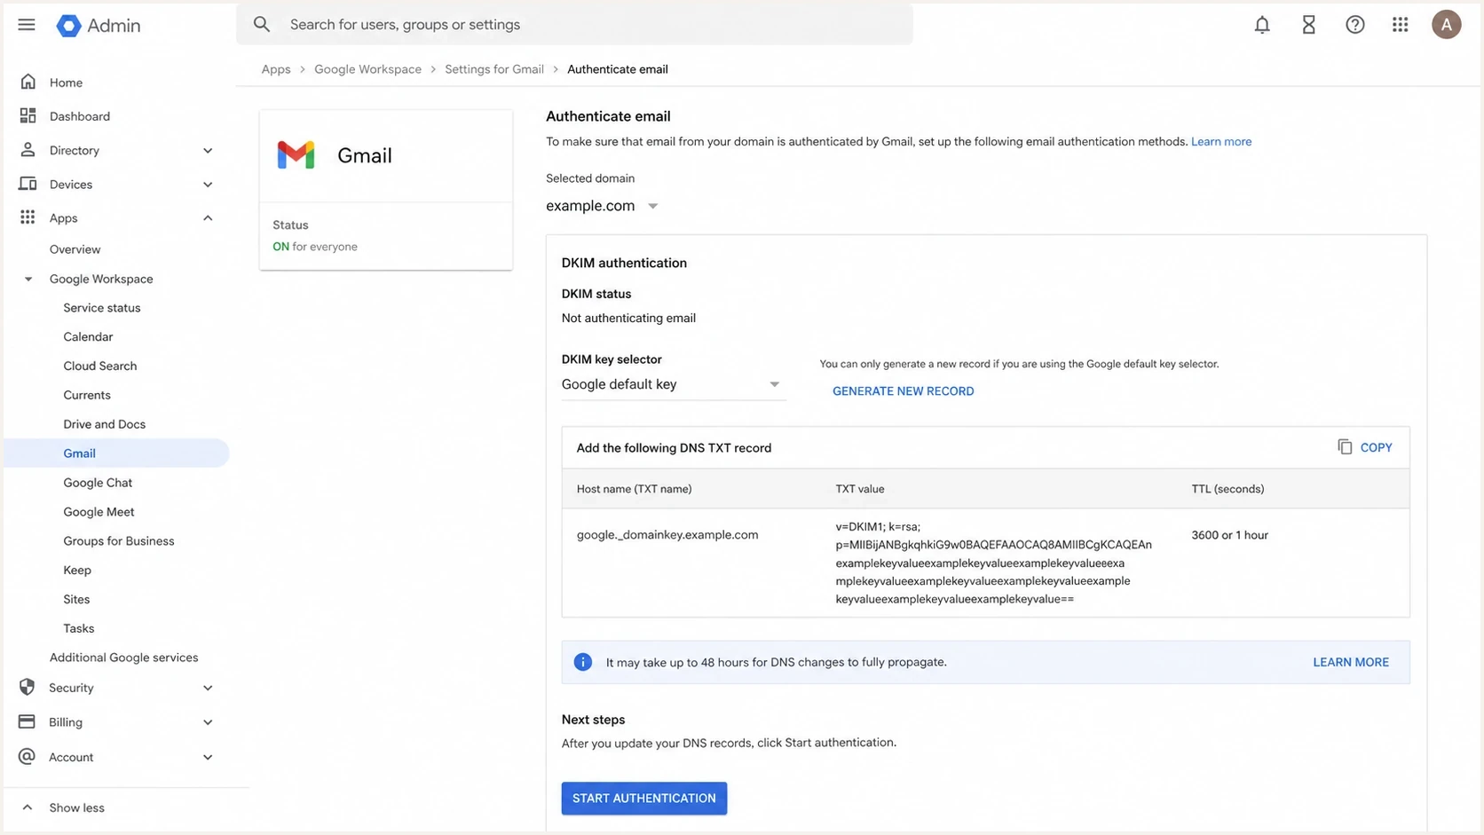The image size is (1484, 835).
Task: Open Keep in the sidebar
Action: 77,571
